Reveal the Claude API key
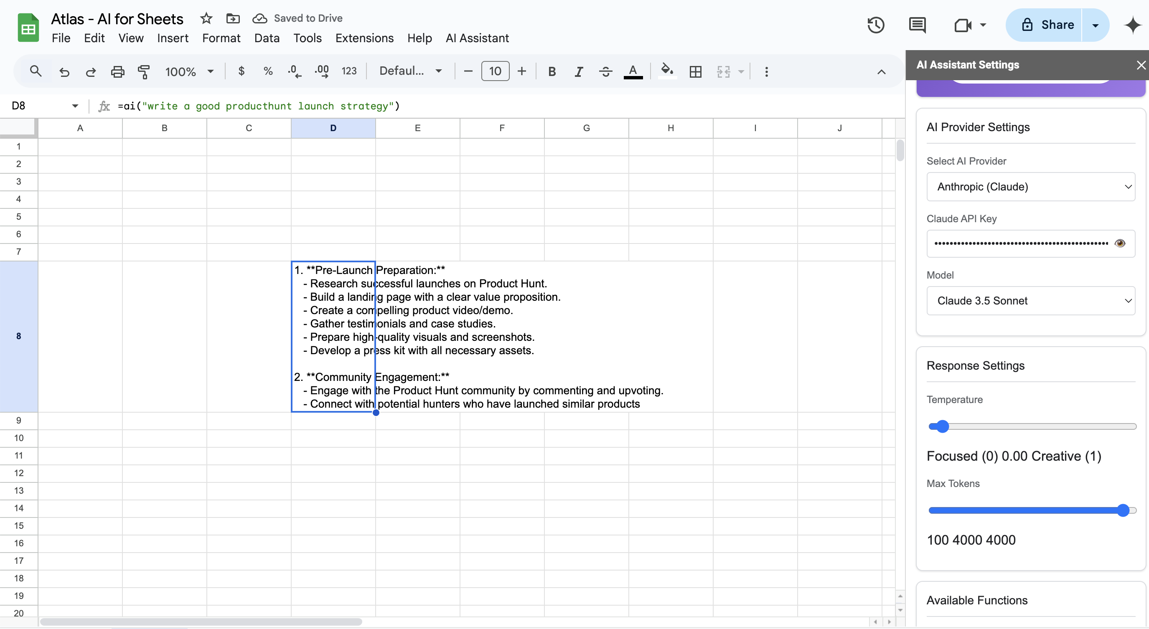1149x629 pixels. point(1120,243)
